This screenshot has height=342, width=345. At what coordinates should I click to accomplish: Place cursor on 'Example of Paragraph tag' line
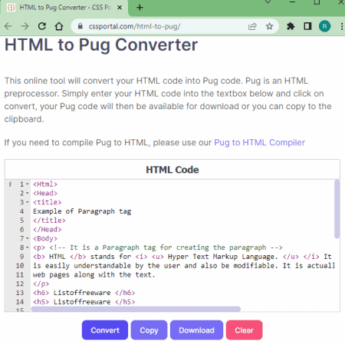coord(82,211)
